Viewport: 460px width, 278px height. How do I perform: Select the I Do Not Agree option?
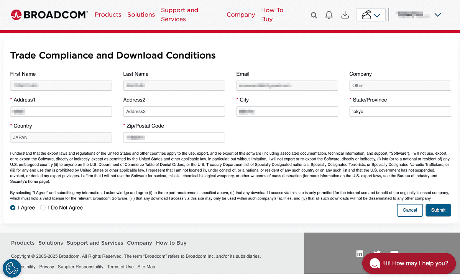pos(43,208)
